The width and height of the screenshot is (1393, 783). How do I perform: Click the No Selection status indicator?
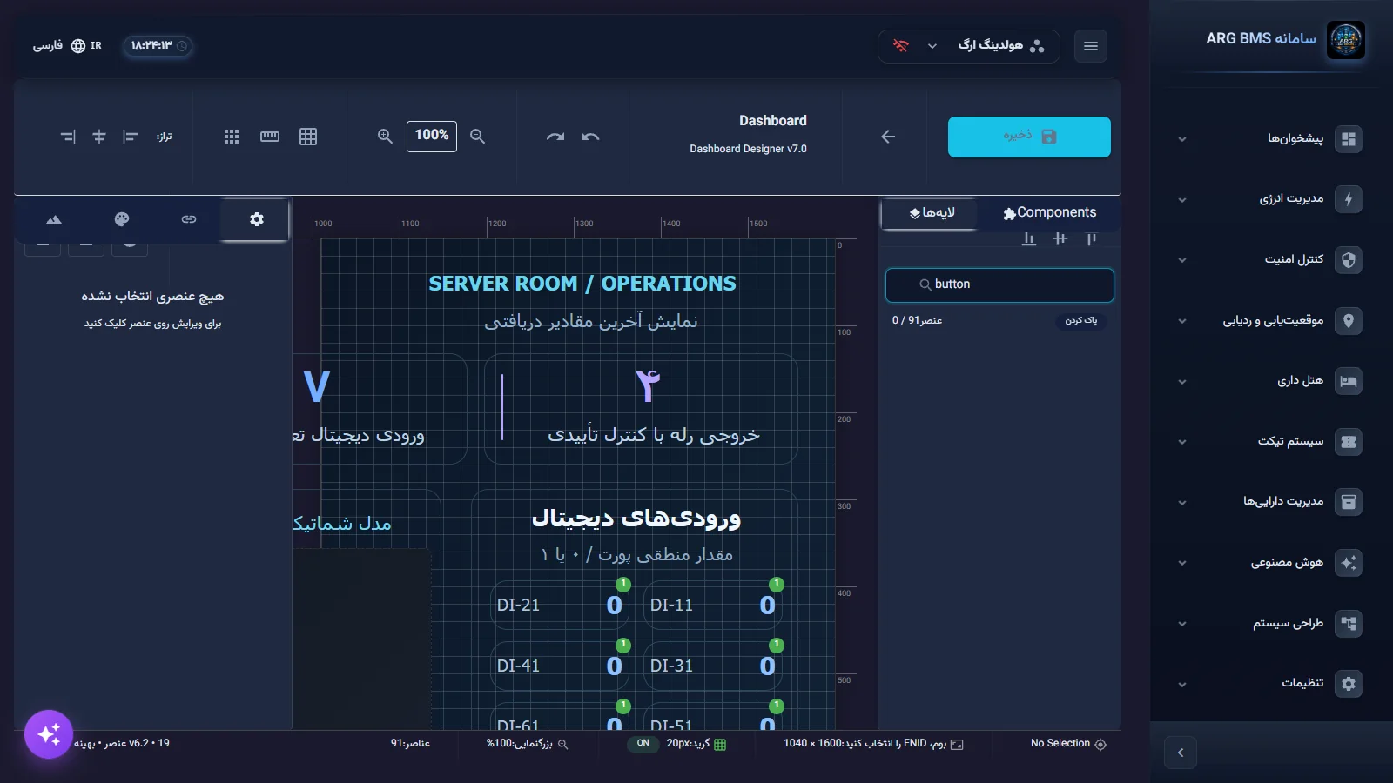click(x=1068, y=744)
